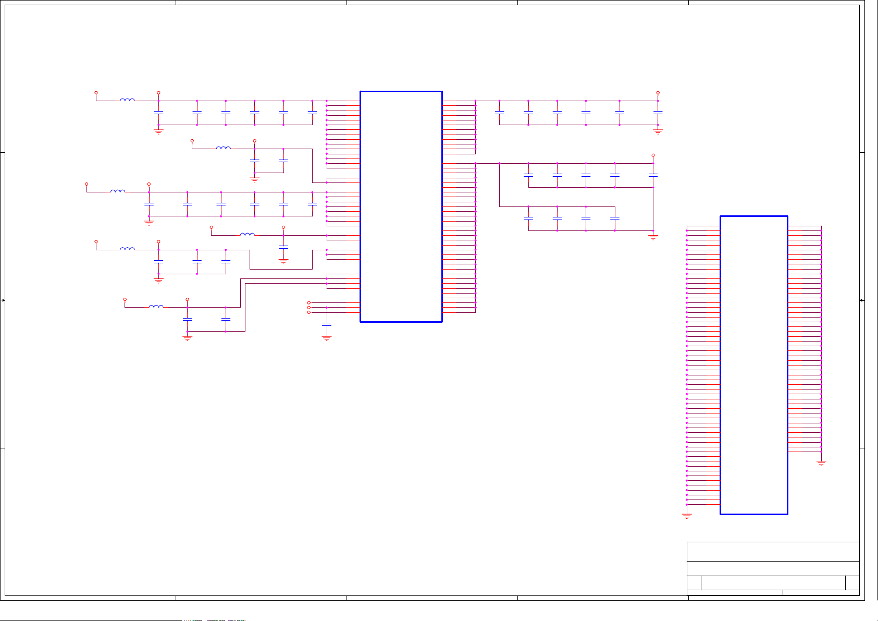Click the ground symbol under the lone capacitor near the central IC

(x=327, y=338)
